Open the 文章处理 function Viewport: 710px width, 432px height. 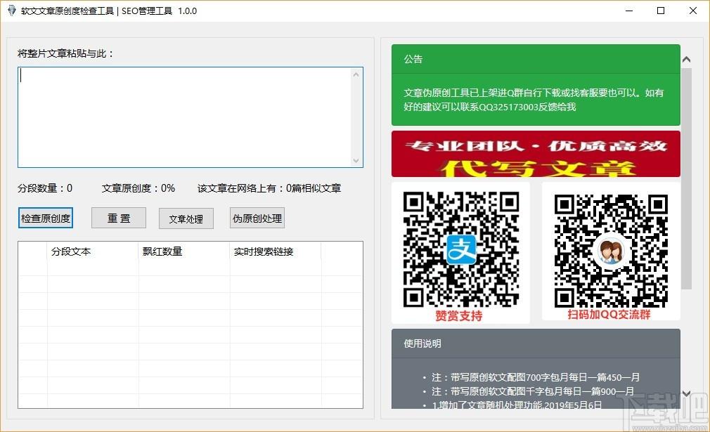(186, 218)
